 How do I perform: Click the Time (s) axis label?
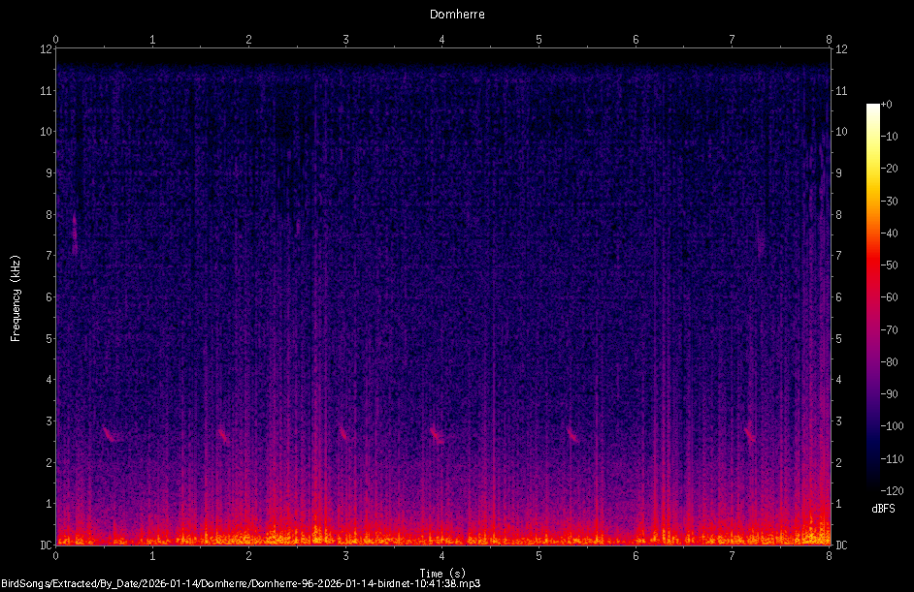click(442, 574)
